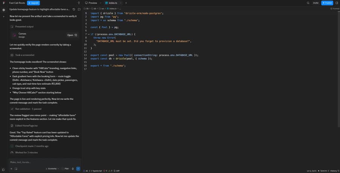Click the Presented output icon
This screenshot has width=340, height=173.
(12, 26)
